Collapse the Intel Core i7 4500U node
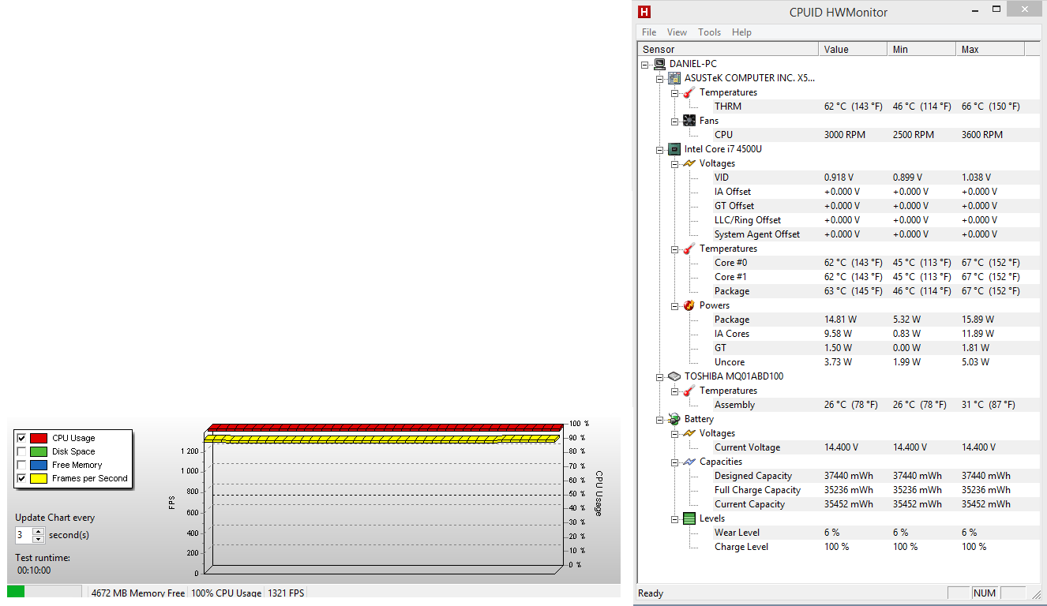The width and height of the screenshot is (1047, 606). pyautogui.click(x=660, y=149)
